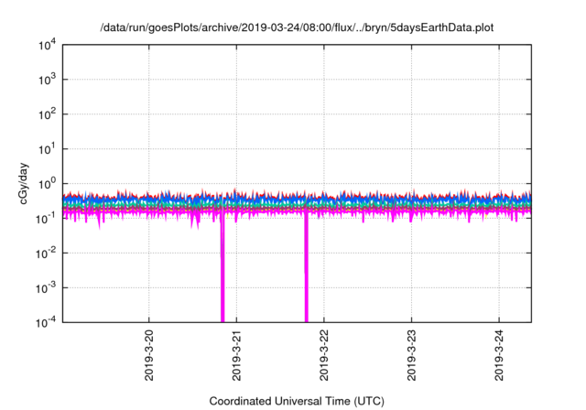Click the 10^2 y-axis tick label
This screenshot has width=586, height=410.
47,114
